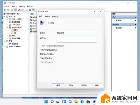Launch Microsoft Edge from the taskbar

tap(82, 102)
